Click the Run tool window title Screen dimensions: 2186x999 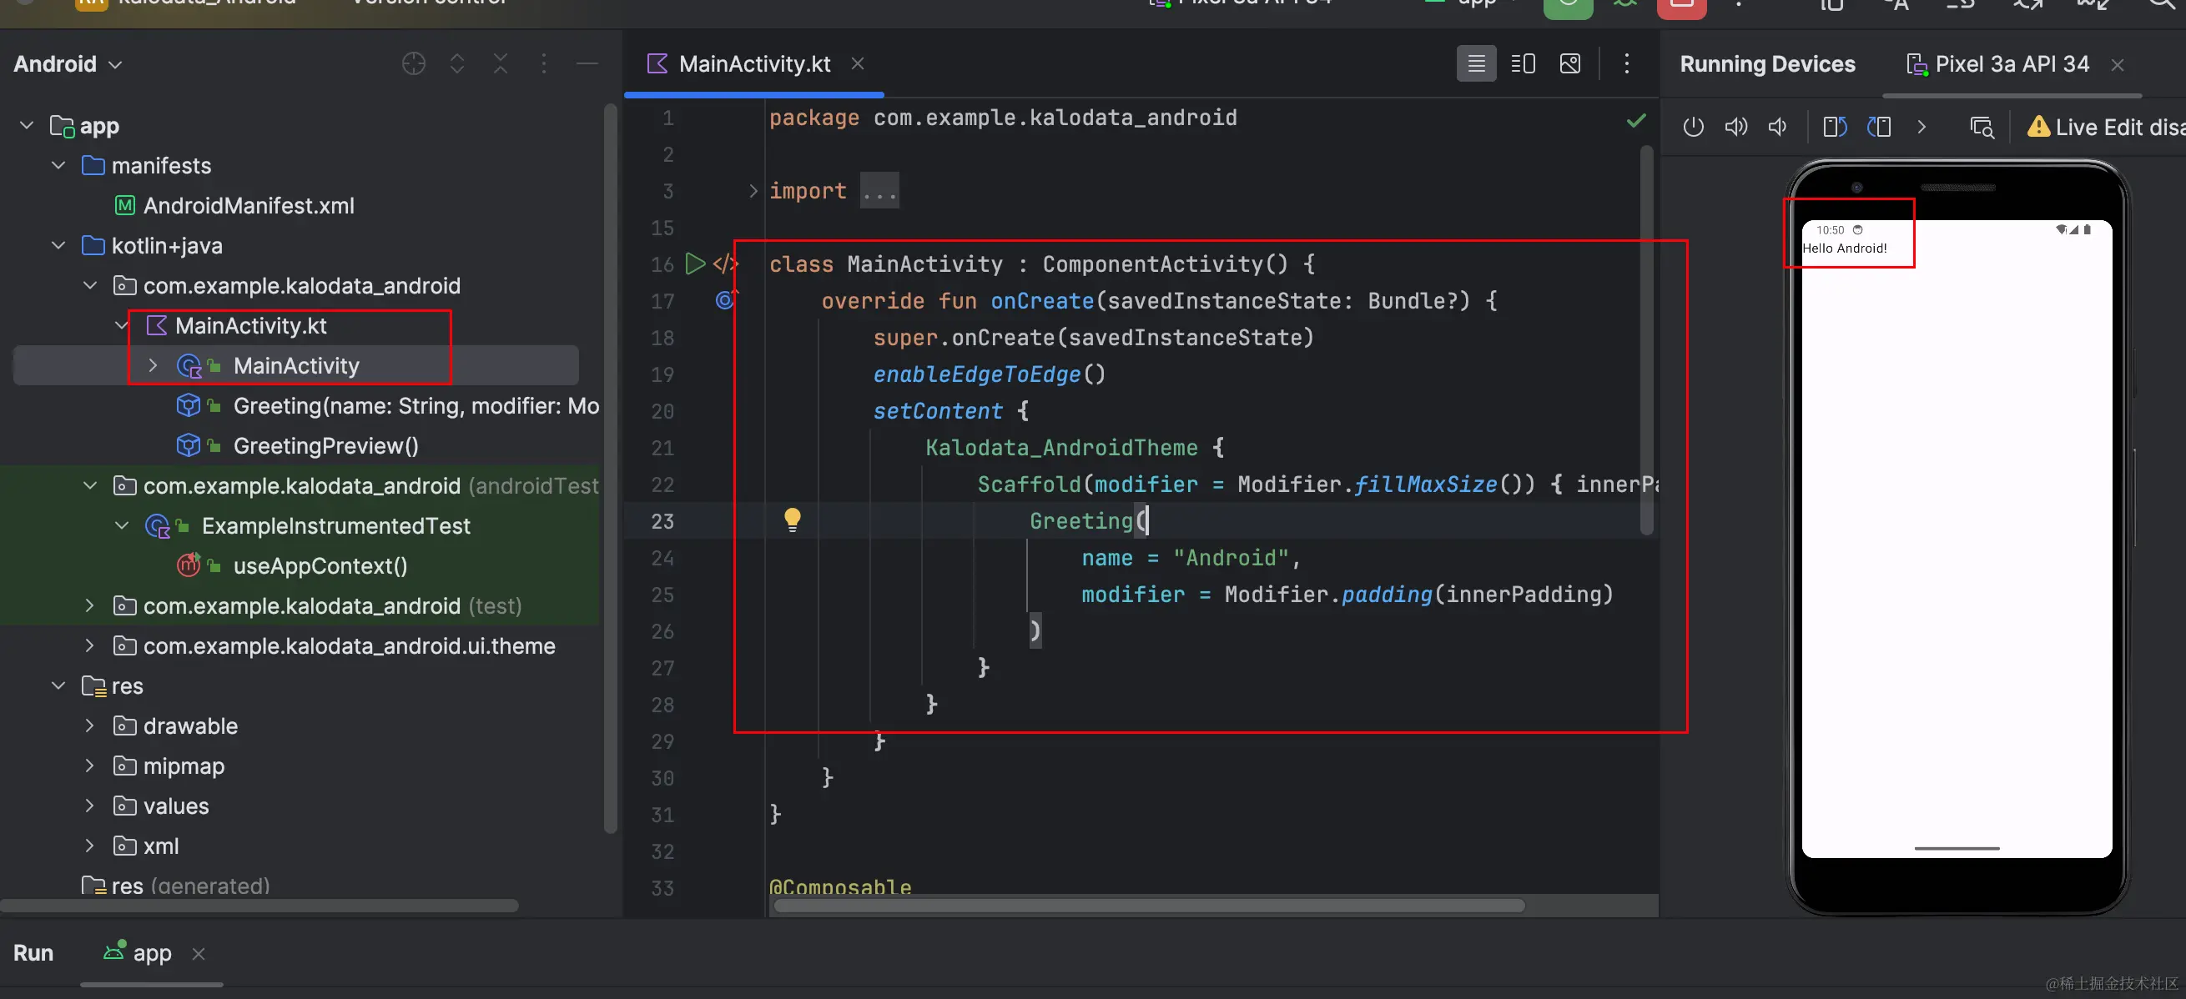(x=33, y=952)
